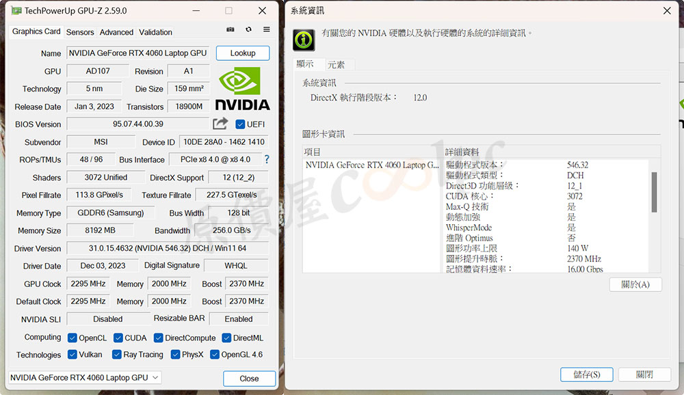Screen dimensions: 684x395
Task: Click the ROPs/TMUs 48 / 96 value
Action: [91, 159]
